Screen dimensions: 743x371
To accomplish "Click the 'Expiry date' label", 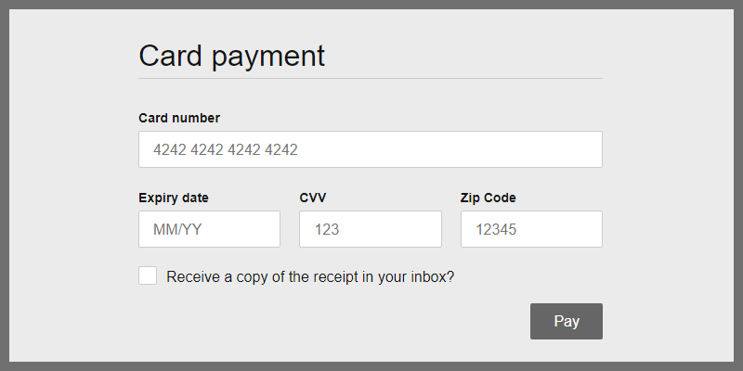I will click(174, 198).
